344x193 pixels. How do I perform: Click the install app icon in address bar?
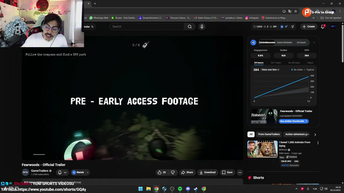pyautogui.click(x=284, y=11)
